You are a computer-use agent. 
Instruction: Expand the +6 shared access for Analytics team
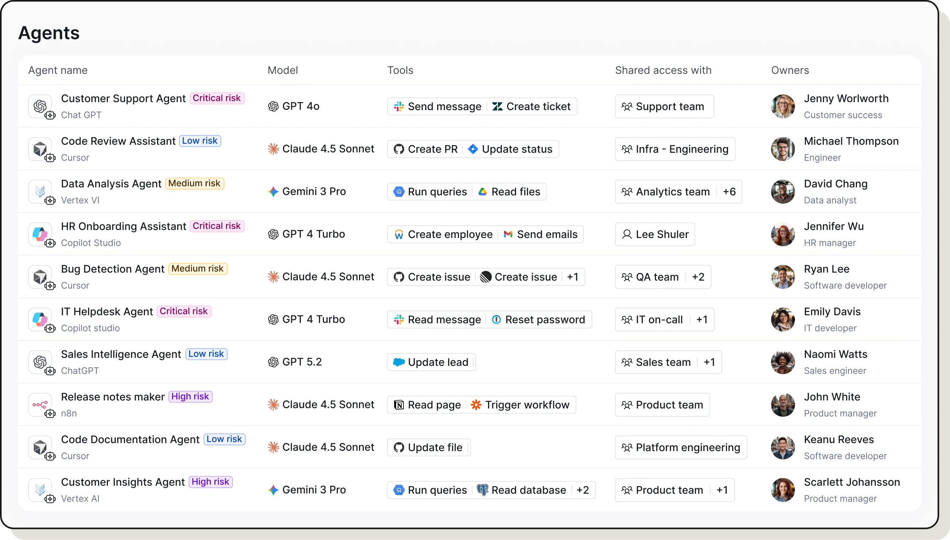click(729, 192)
